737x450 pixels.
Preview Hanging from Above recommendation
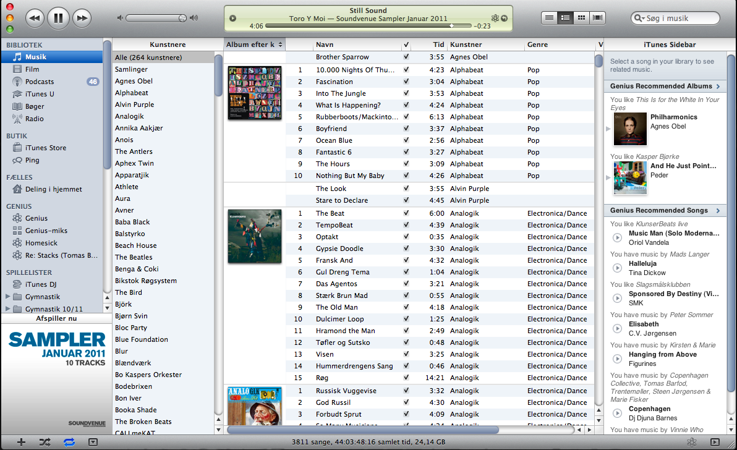(x=617, y=359)
